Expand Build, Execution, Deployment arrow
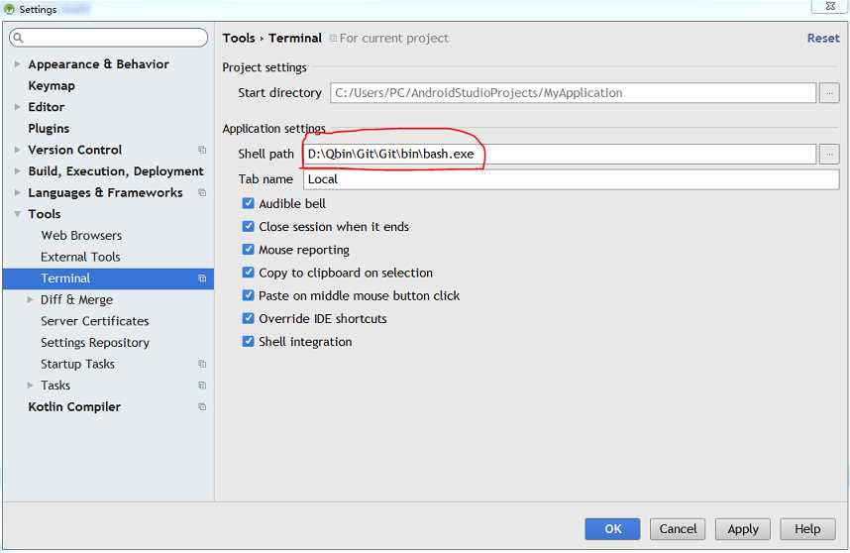The height and width of the screenshot is (553, 850). (18, 171)
